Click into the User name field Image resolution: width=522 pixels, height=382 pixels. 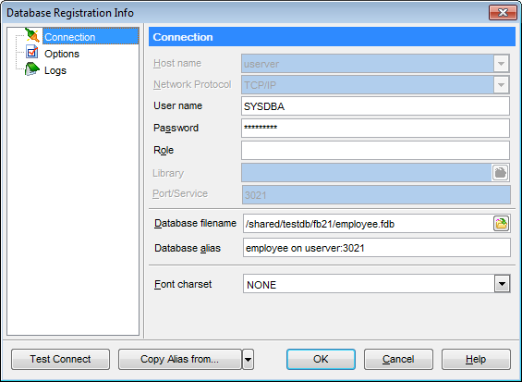pyautogui.click(x=375, y=106)
